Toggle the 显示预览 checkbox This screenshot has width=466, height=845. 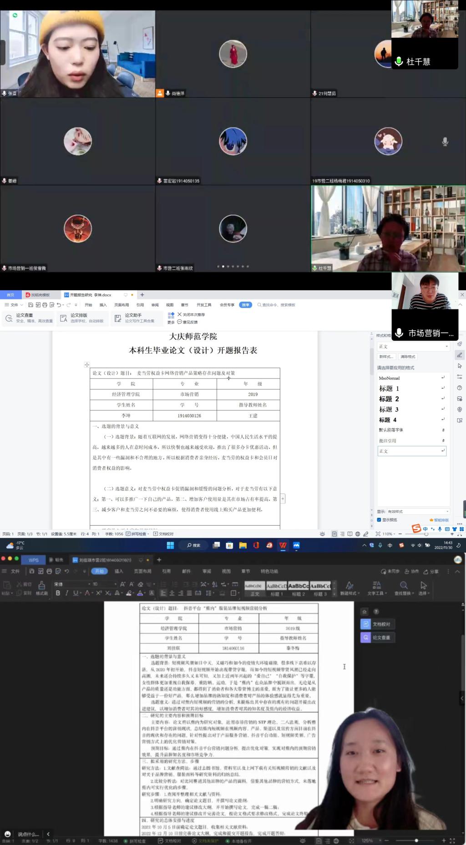pos(379,520)
